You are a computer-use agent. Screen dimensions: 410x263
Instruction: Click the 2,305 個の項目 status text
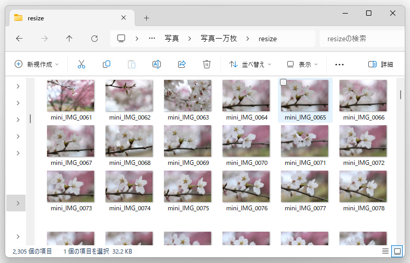(x=32, y=251)
